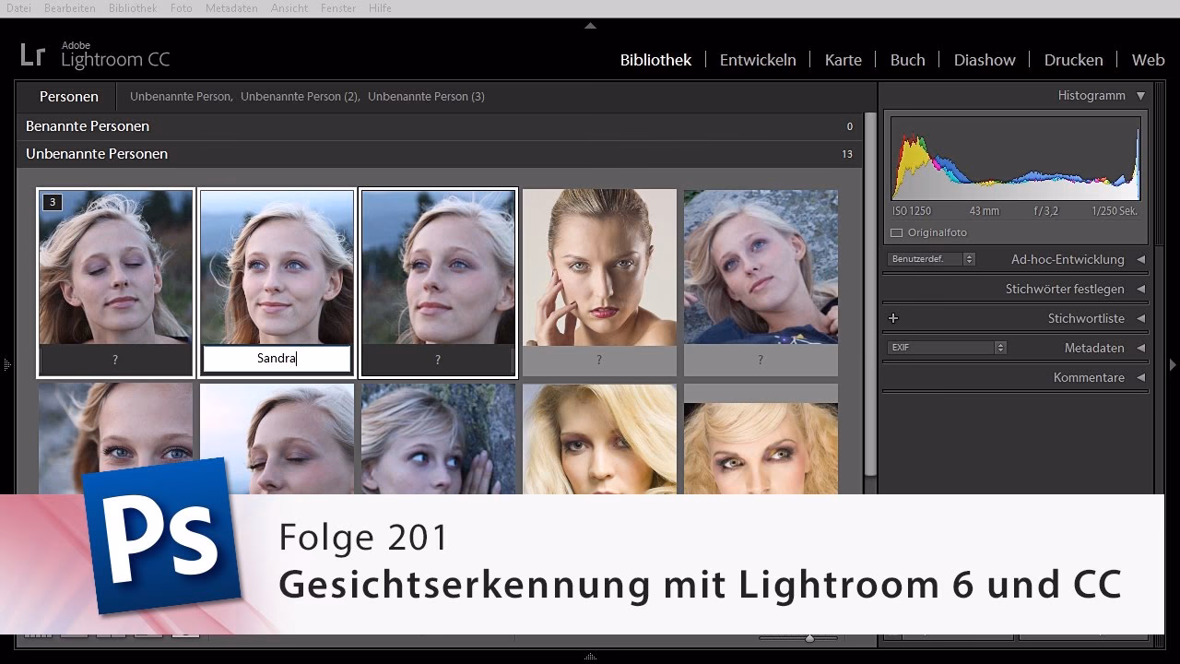
Task: Click the name field containing Sandra
Action: [277, 359]
